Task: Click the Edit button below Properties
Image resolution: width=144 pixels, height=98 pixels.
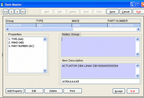Action: (34, 91)
